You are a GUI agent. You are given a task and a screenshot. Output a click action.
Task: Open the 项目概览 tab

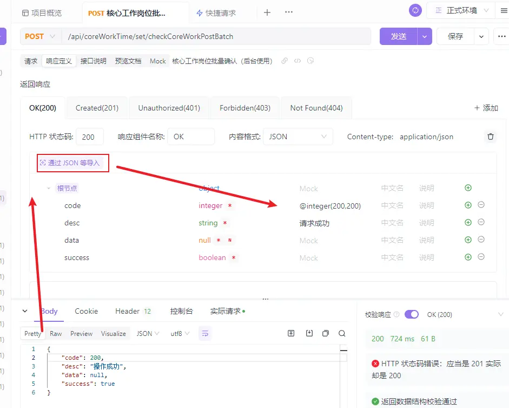(x=42, y=13)
